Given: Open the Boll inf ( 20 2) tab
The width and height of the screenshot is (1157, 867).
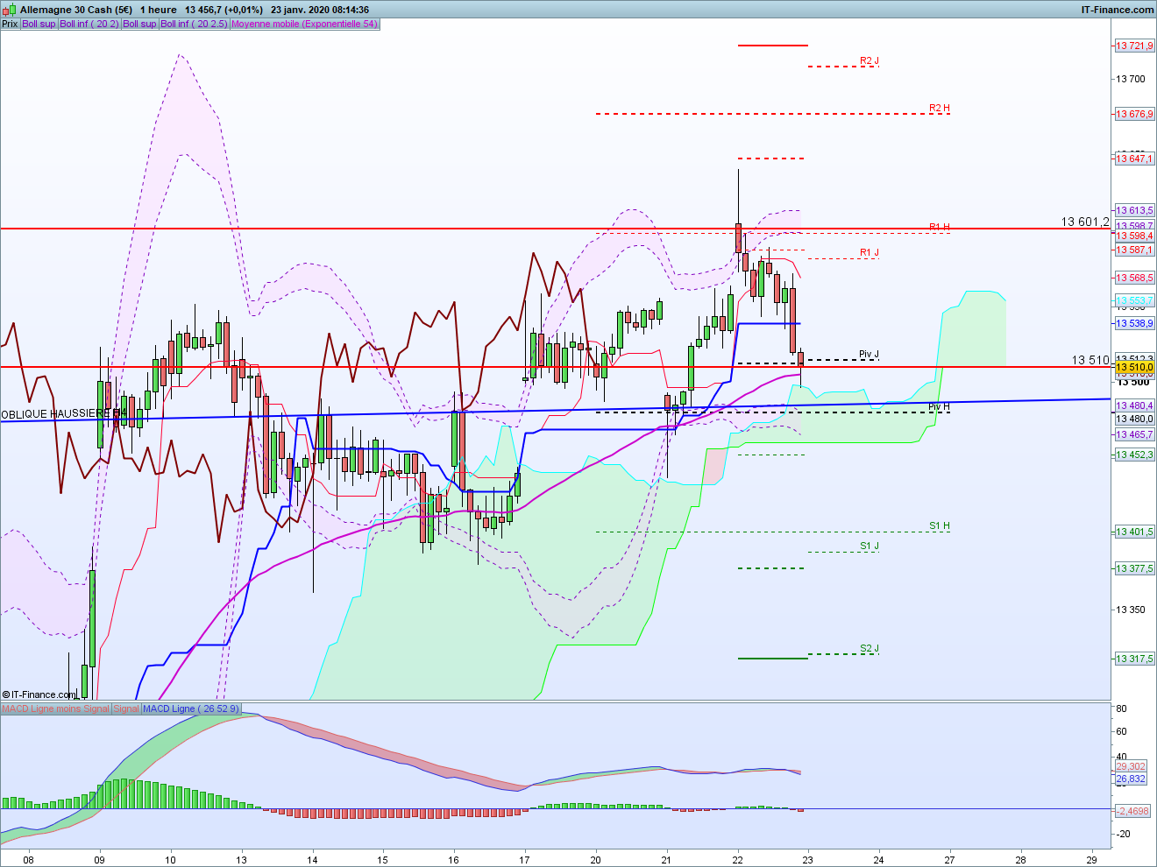Looking at the screenshot, I should pyautogui.click(x=89, y=24).
